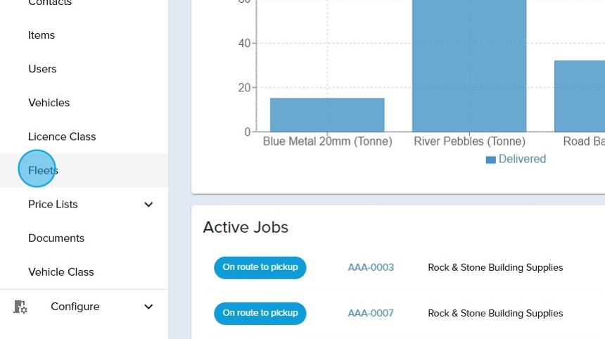Click the Configure menu label
This screenshot has width=605, height=339.
point(75,307)
